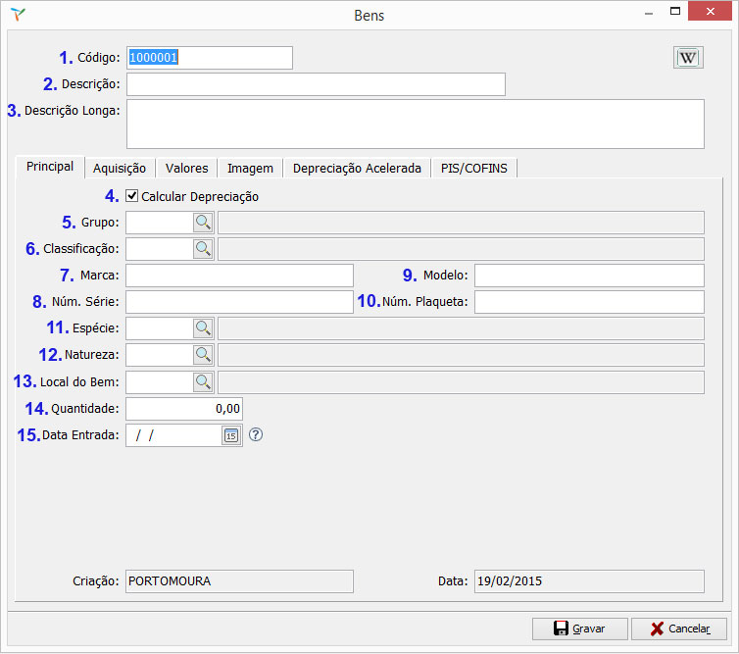Click the Data Entrada date field
Viewport: 739px width, 654px height.
point(173,435)
